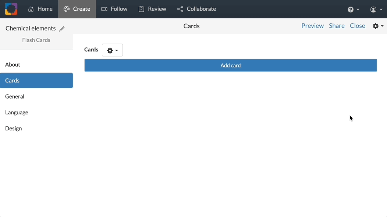Click the pencil icon to rename Chemical elements
The height and width of the screenshot is (217, 387).
(x=62, y=28)
